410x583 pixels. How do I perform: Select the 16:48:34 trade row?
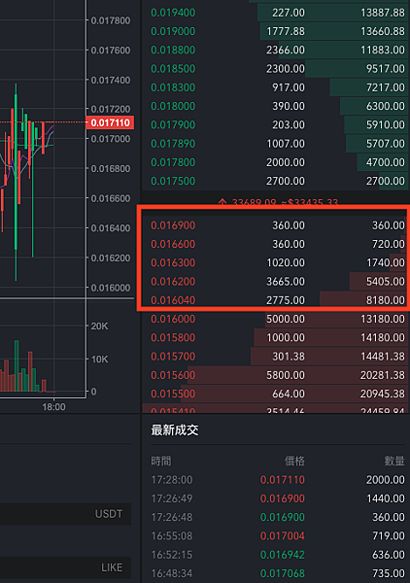[278, 573]
